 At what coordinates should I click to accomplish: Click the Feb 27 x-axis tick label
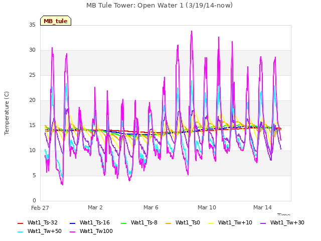tap(40, 208)
